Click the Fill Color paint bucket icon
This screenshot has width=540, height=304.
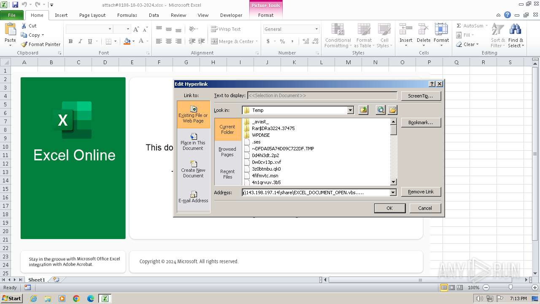coord(127,41)
